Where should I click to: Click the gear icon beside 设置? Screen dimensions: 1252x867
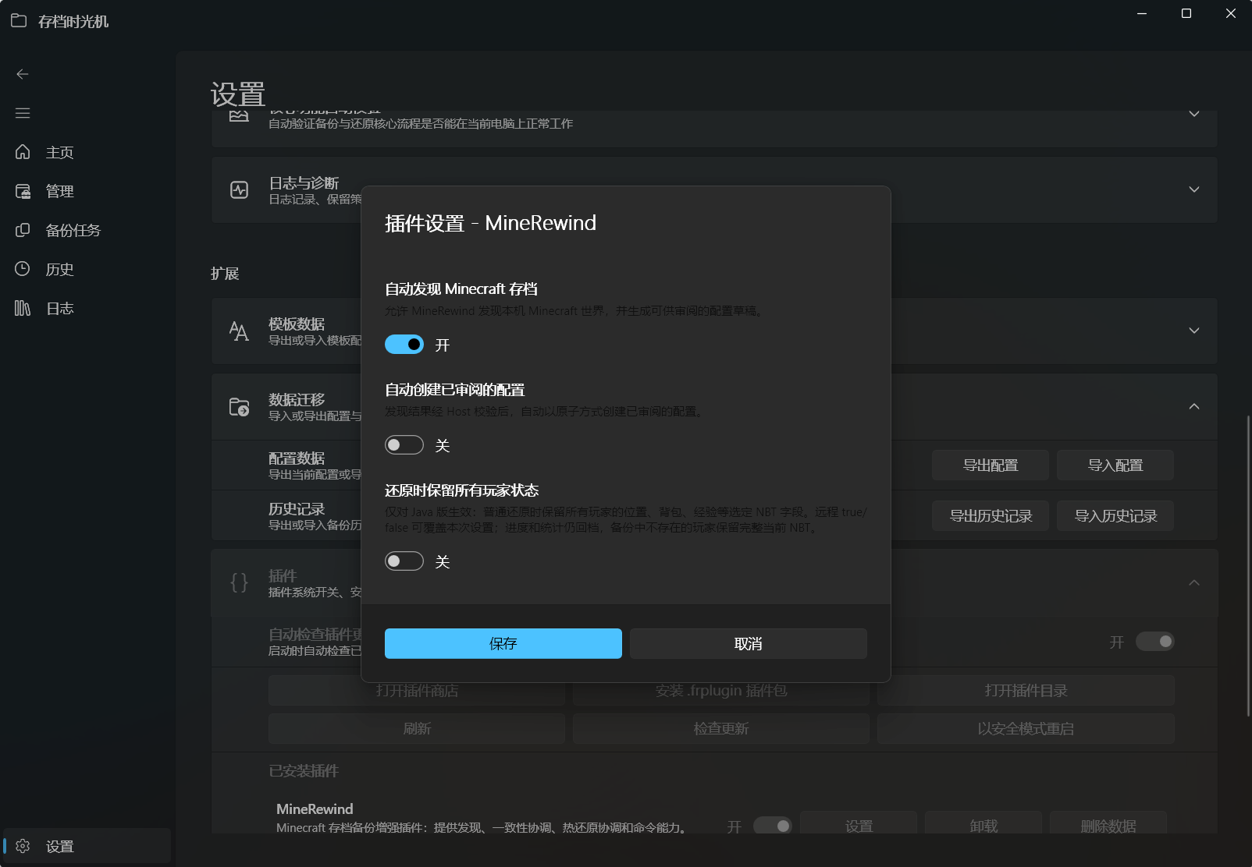[23, 846]
